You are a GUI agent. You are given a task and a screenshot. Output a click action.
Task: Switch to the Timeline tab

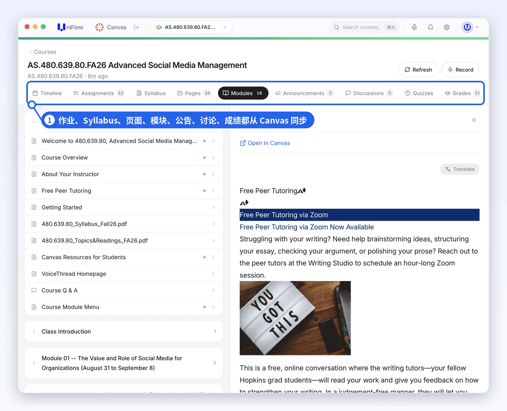coord(47,93)
